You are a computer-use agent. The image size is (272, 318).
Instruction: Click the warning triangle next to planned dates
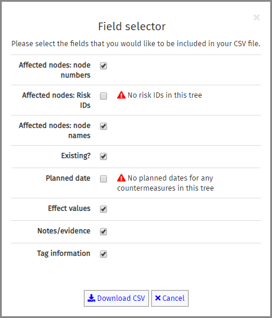[x=121, y=178]
